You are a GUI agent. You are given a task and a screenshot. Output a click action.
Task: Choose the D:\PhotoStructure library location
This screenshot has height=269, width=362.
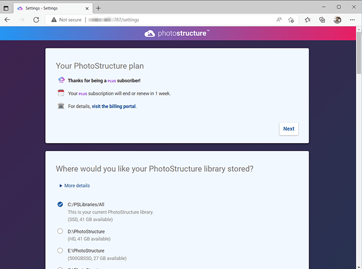point(60,231)
